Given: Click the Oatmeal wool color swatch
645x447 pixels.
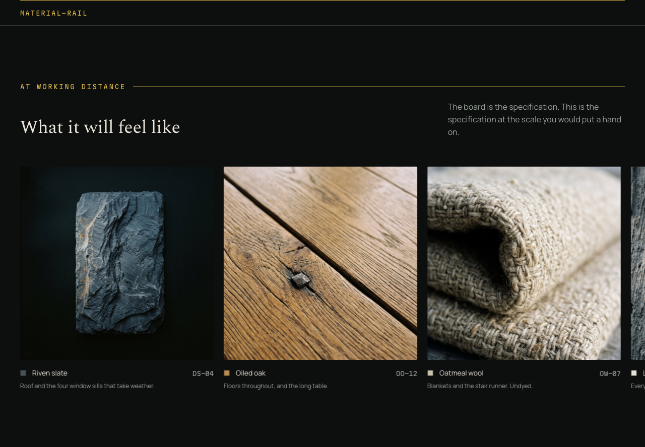Looking at the screenshot, I should tap(430, 373).
